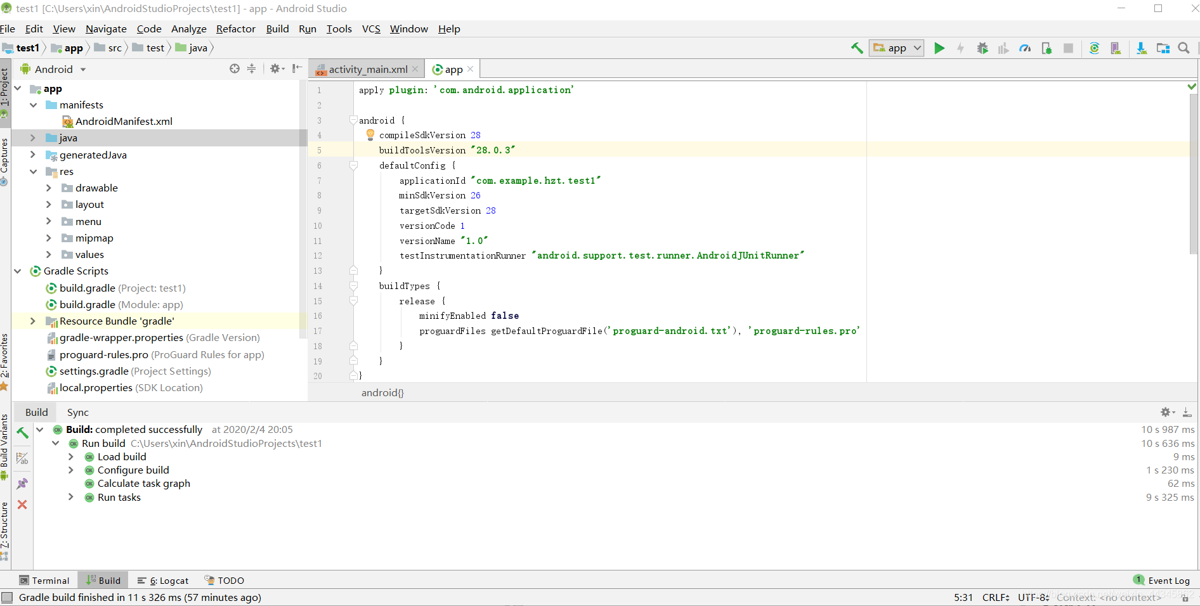Switch to activity_main.xml editor tab
The image size is (1200, 606).
point(368,69)
